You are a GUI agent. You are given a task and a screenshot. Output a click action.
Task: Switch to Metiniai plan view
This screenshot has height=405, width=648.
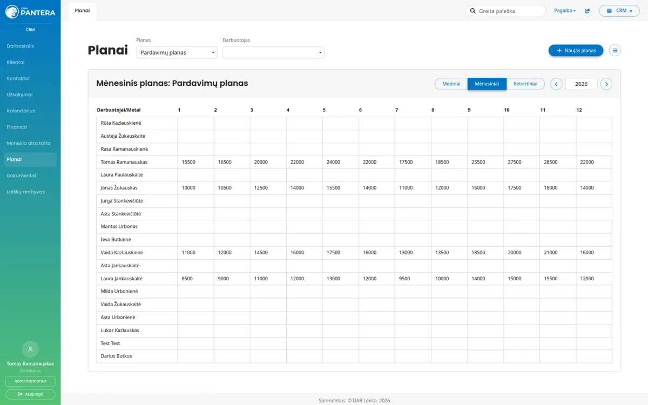pyautogui.click(x=451, y=84)
